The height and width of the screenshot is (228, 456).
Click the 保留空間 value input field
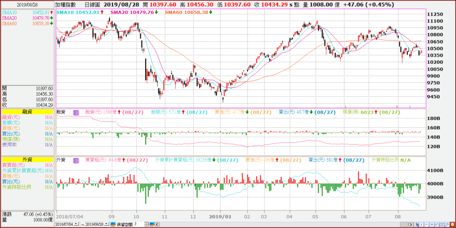tap(139, 224)
